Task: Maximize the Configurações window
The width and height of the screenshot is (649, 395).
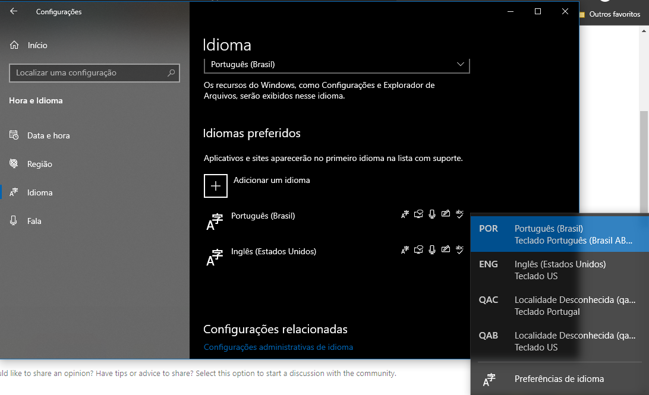Action: click(538, 11)
